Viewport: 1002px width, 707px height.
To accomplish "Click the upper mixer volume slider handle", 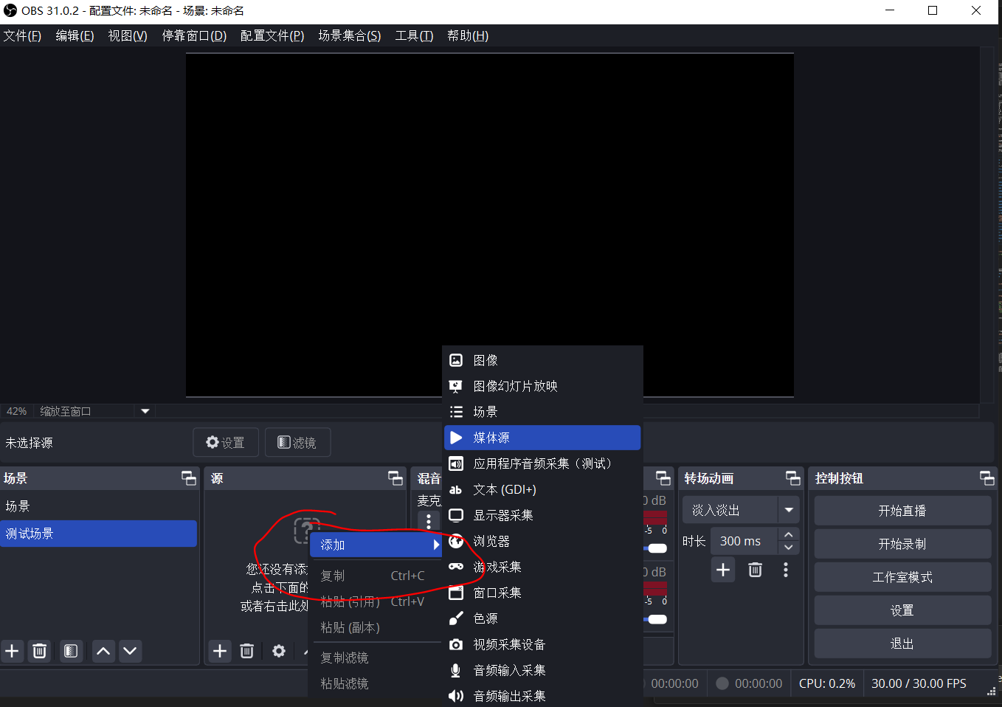I will tap(657, 548).
